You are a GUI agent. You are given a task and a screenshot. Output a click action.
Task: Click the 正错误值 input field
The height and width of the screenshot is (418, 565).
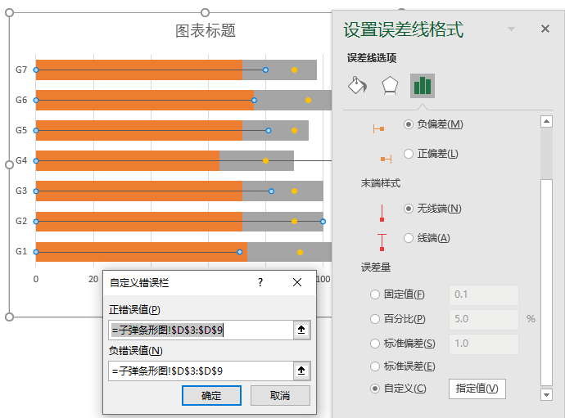click(x=201, y=330)
